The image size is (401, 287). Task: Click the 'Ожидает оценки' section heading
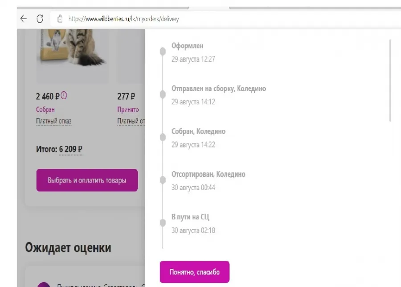pyautogui.click(x=68, y=247)
